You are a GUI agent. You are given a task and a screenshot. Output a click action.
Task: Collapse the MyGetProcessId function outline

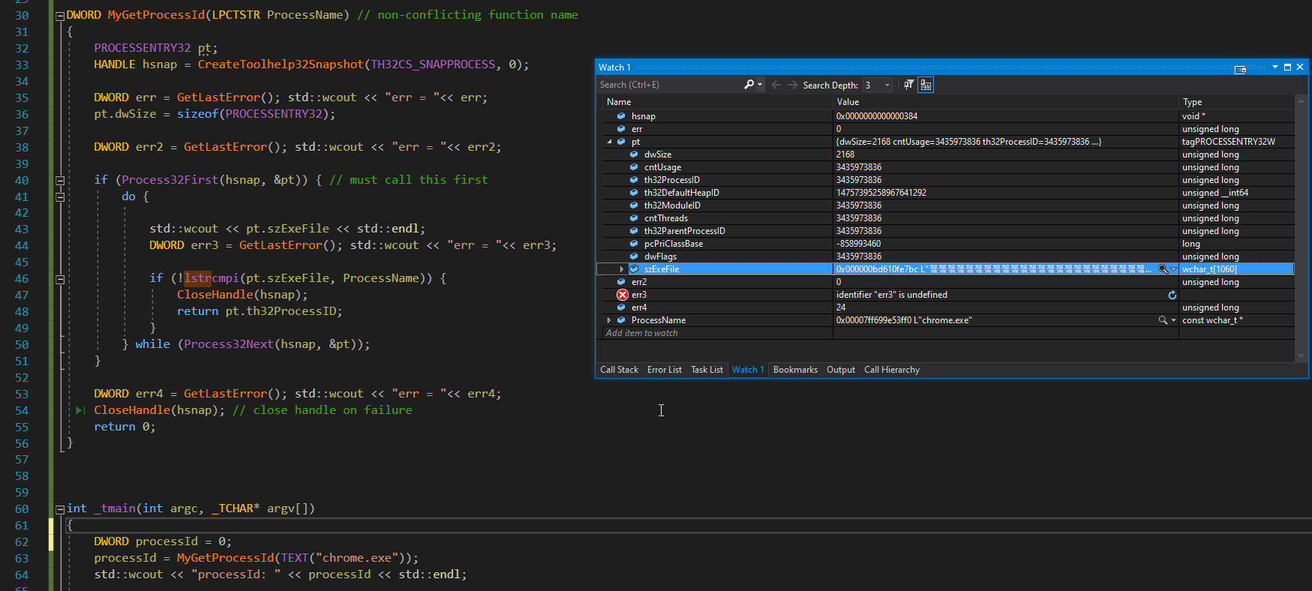(x=60, y=16)
